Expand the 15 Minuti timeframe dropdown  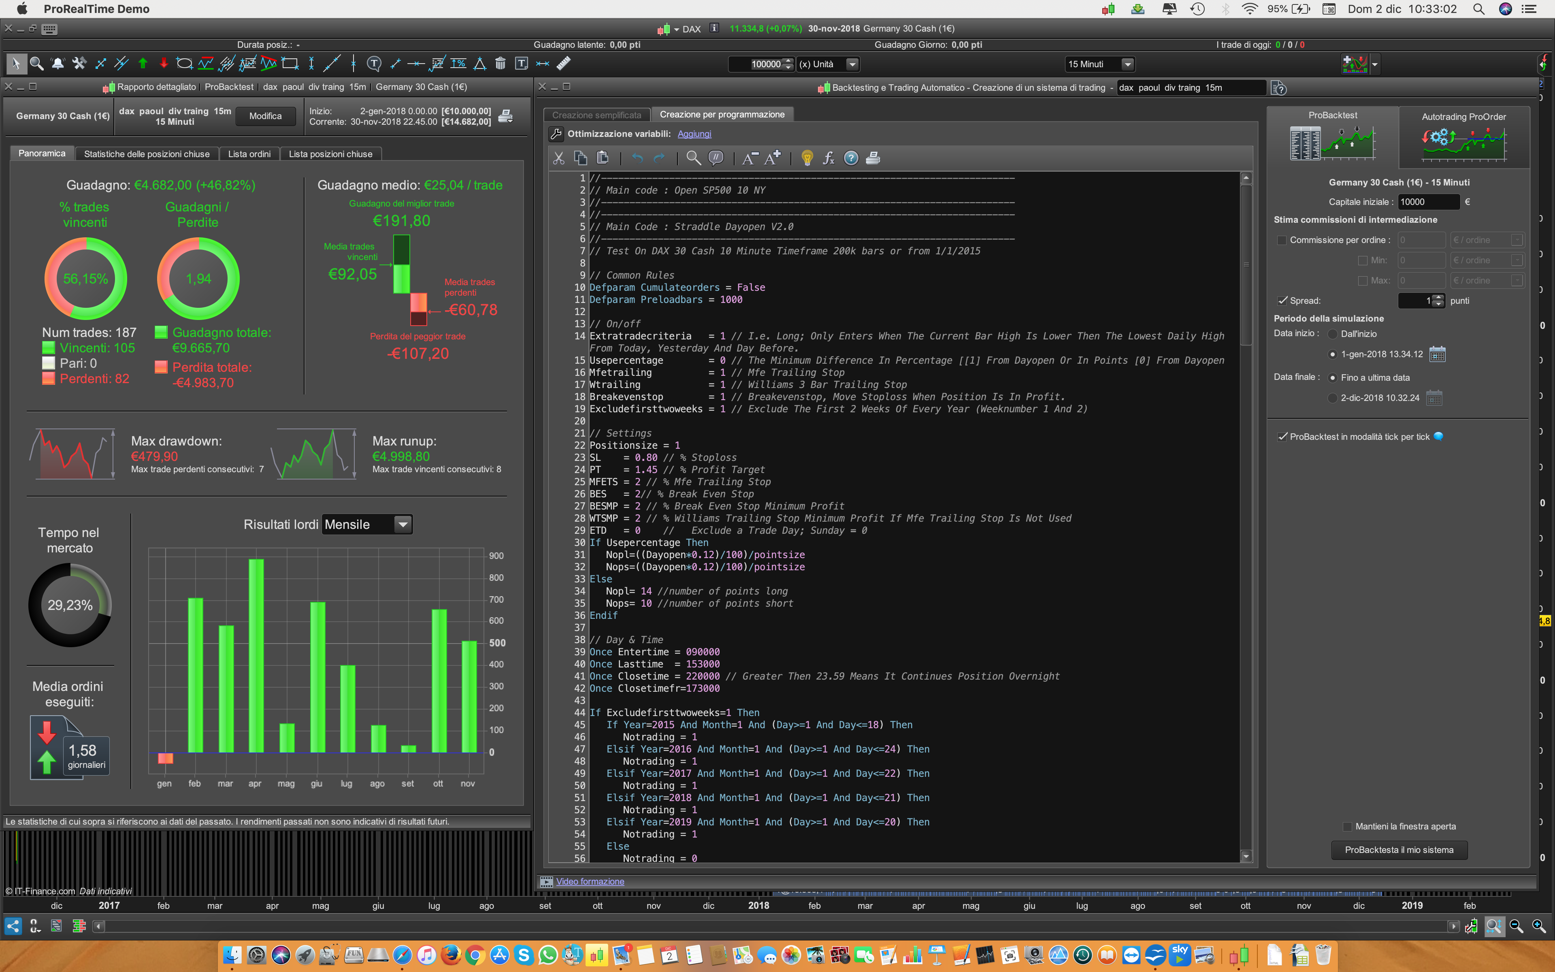1127,64
